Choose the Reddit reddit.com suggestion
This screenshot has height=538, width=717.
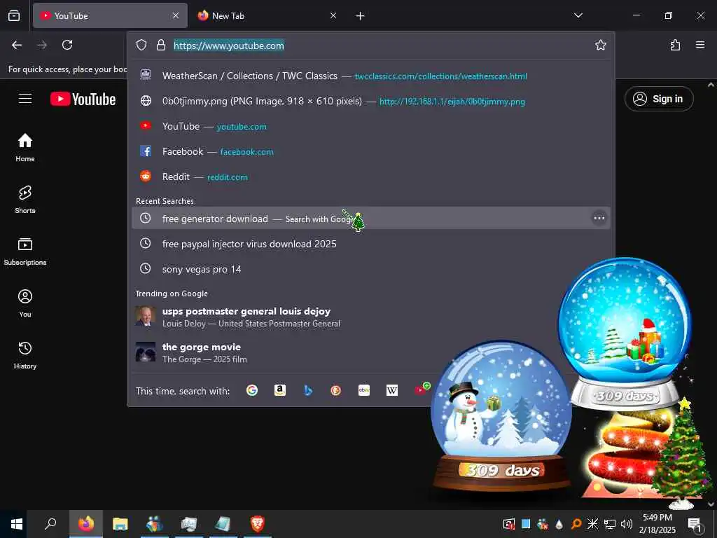[x=371, y=177]
